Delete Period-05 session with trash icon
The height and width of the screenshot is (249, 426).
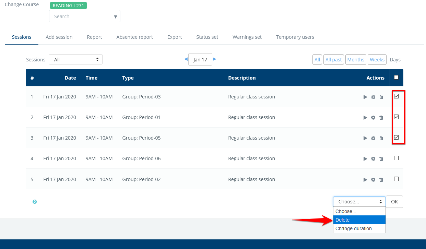click(x=381, y=138)
